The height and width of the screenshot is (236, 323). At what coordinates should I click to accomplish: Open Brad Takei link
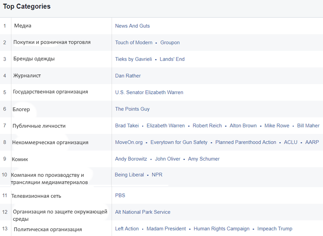click(x=127, y=126)
